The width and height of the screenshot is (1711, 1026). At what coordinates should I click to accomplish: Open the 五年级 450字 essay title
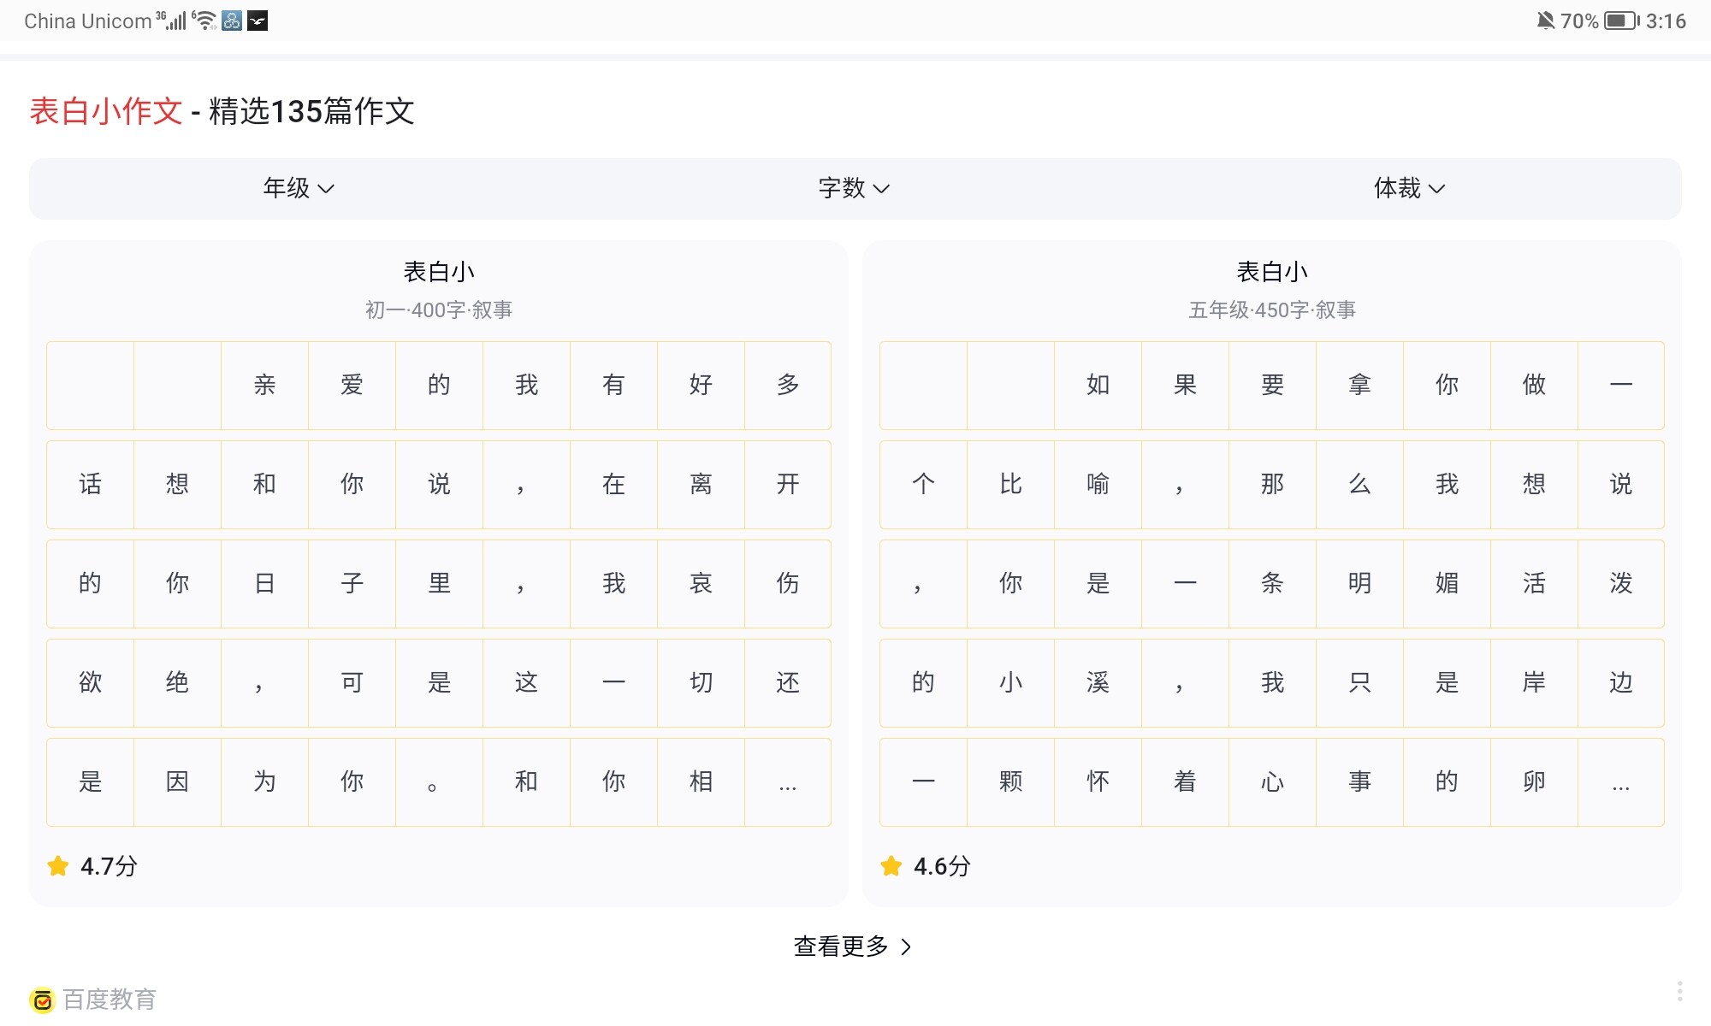[x=1271, y=272]
